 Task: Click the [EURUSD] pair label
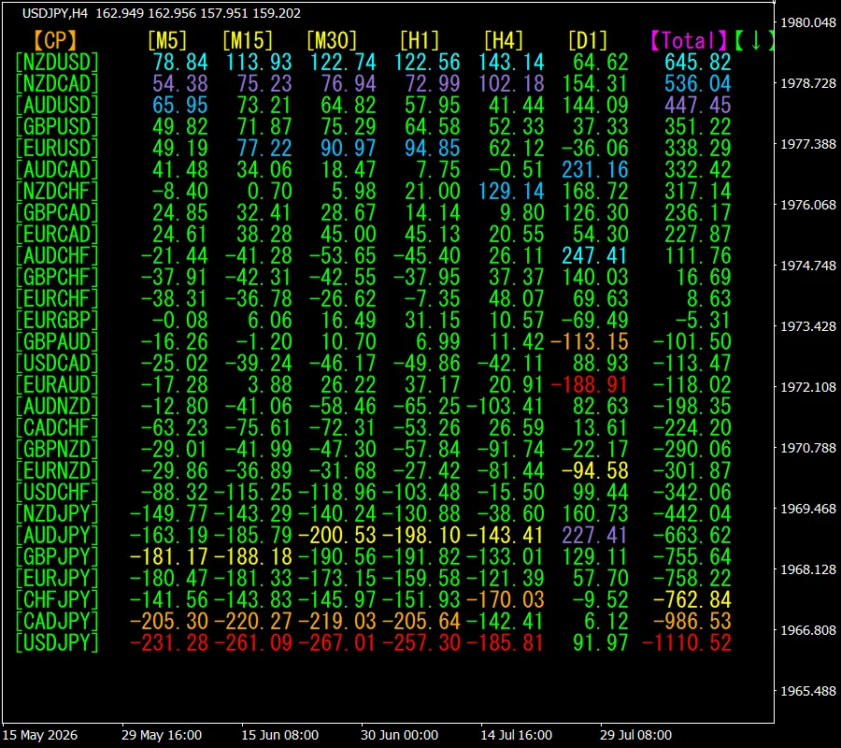coord(57,148)
